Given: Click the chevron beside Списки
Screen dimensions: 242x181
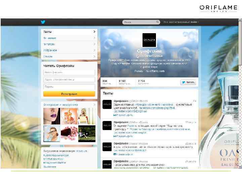Looking at the screenshot, I should (x=94, y=57).
